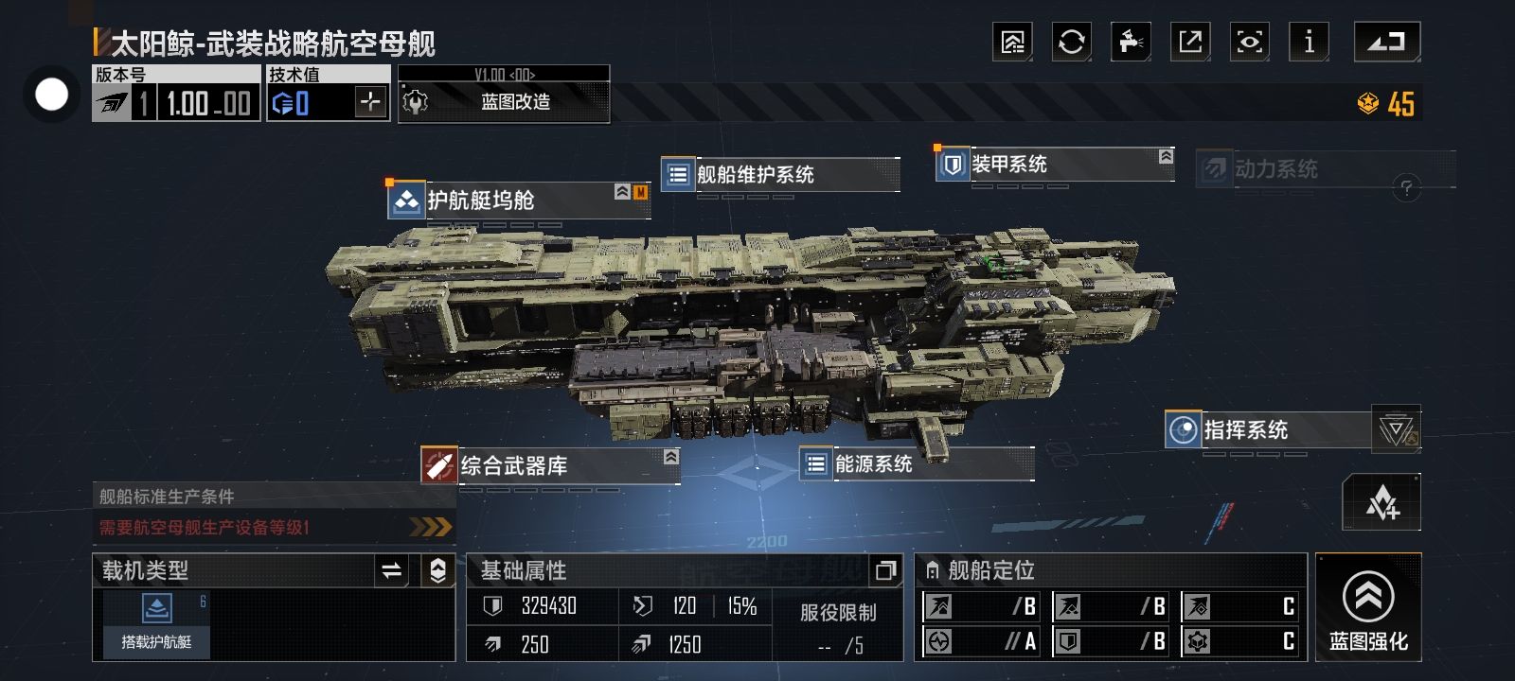This screenshot has width=1515, height=681.
Task: Click the return back arrow icon
Action: 1387,42
